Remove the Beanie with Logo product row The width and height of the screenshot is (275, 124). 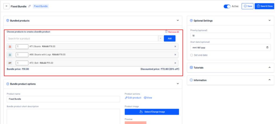pos(175,54)
